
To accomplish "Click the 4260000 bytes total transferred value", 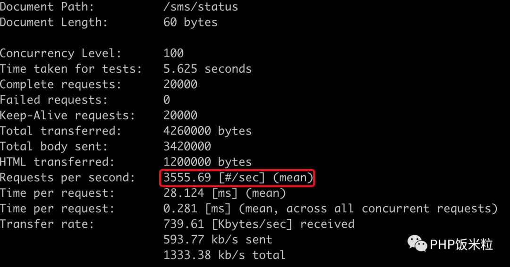I will (207, 131).
